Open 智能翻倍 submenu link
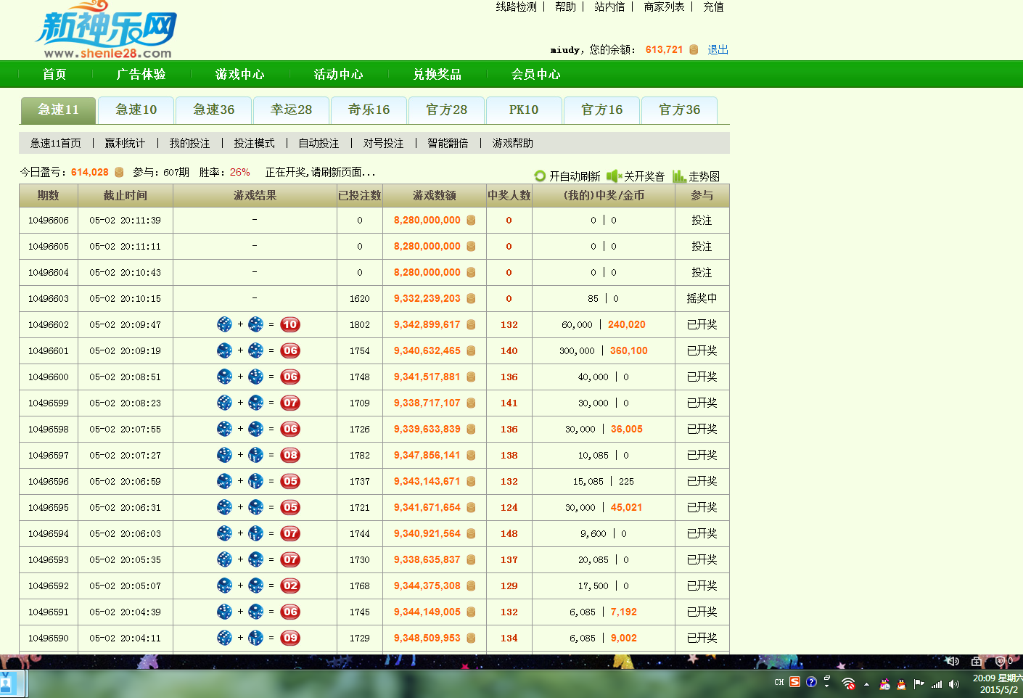The width and height of the screenshot is (1023, 698). click(x=448, y=143)
